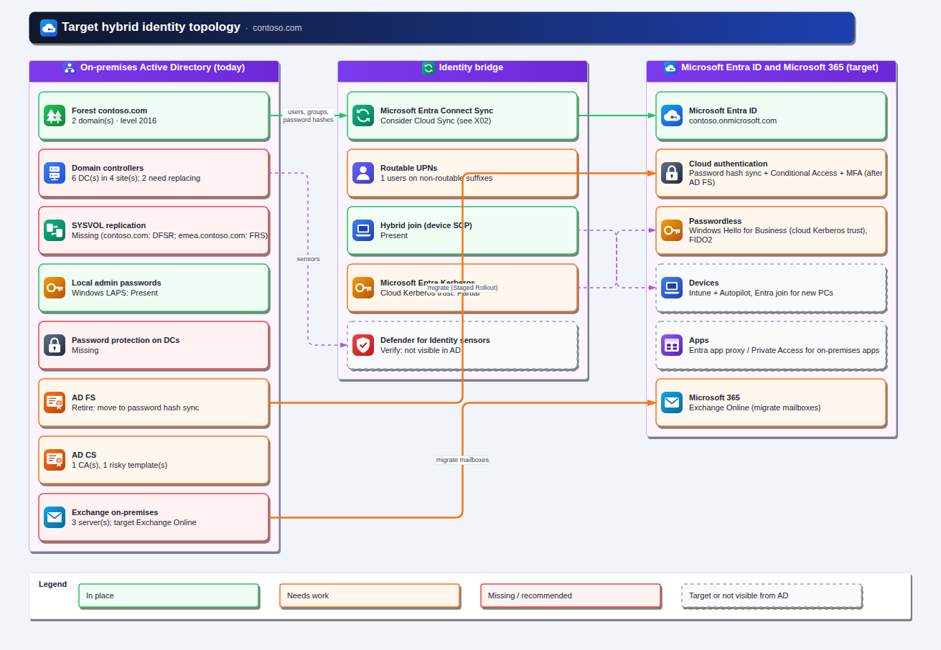Click the 'users, groups, password hashes' label
Viewport: 941px width, 650px height.
[x=308, y=116]
